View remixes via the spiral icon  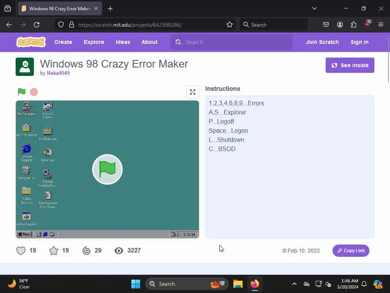pos(86,250)
